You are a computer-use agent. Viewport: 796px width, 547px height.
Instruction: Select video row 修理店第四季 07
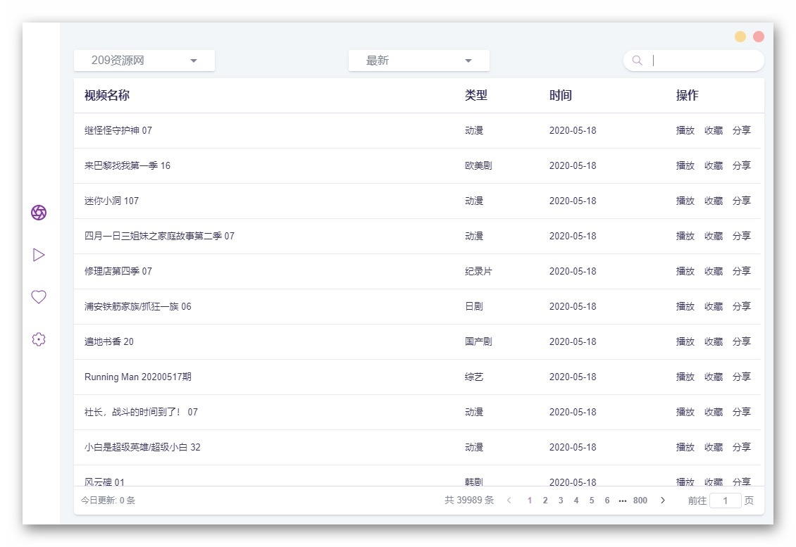417,271
